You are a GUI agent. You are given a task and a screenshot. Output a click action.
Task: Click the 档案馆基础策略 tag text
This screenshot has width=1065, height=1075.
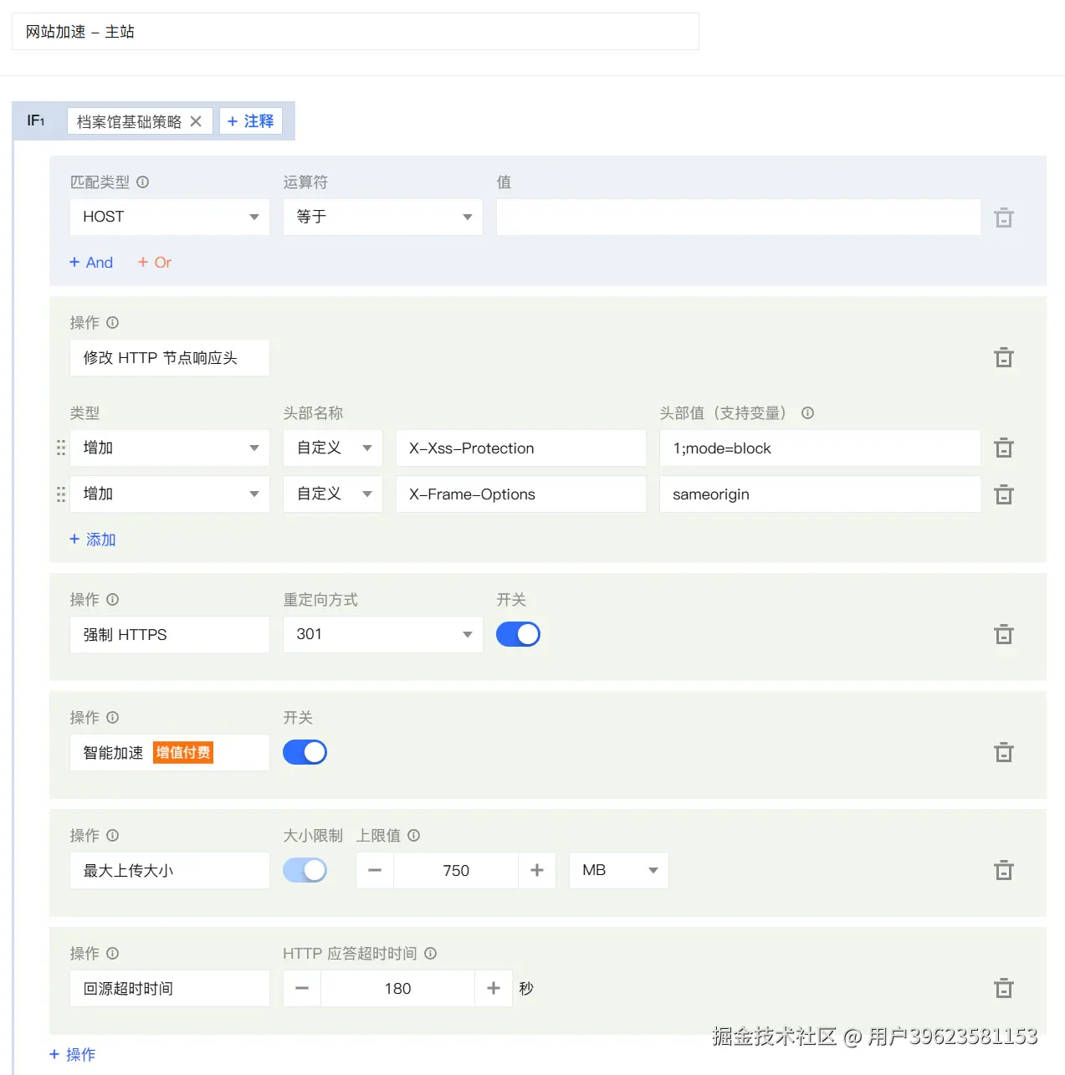coord(129,121)
